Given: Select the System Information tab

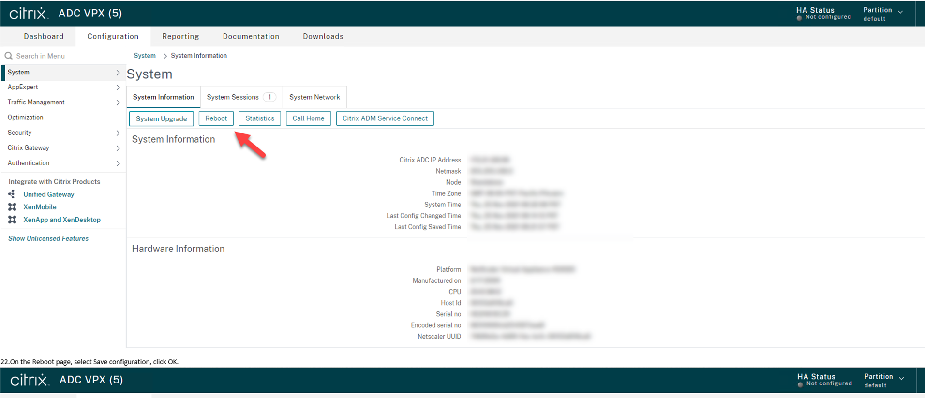Looking at the screenshot, I should tap(164, 97).
